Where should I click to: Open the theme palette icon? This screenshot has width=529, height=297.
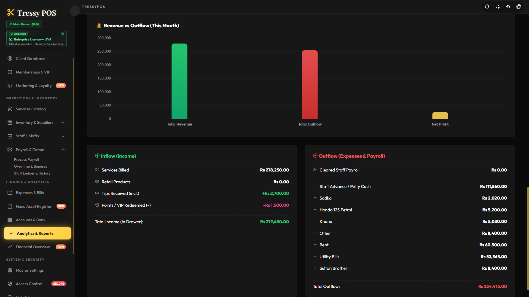coord(519,7)
